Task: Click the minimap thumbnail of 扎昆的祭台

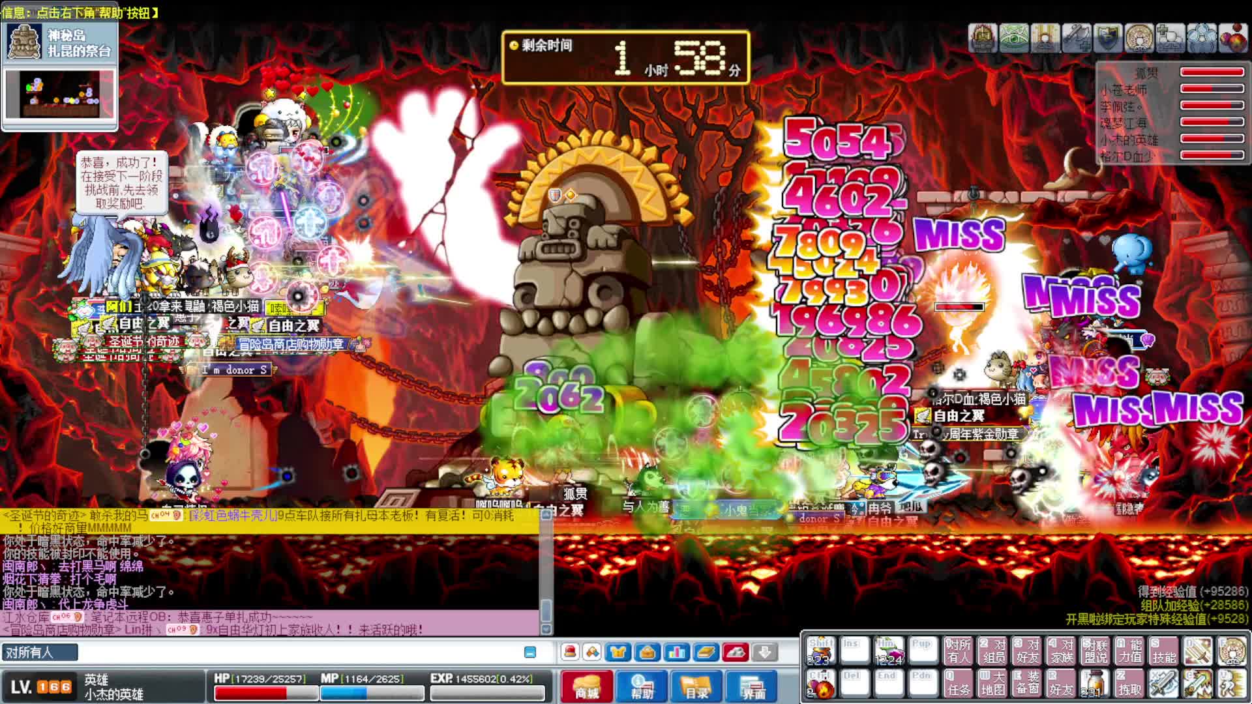Action: click(x=60, y=95)
